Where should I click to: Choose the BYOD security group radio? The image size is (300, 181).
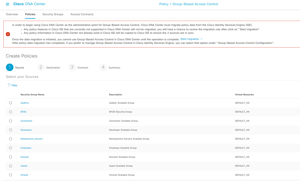(x=11, y=112)
